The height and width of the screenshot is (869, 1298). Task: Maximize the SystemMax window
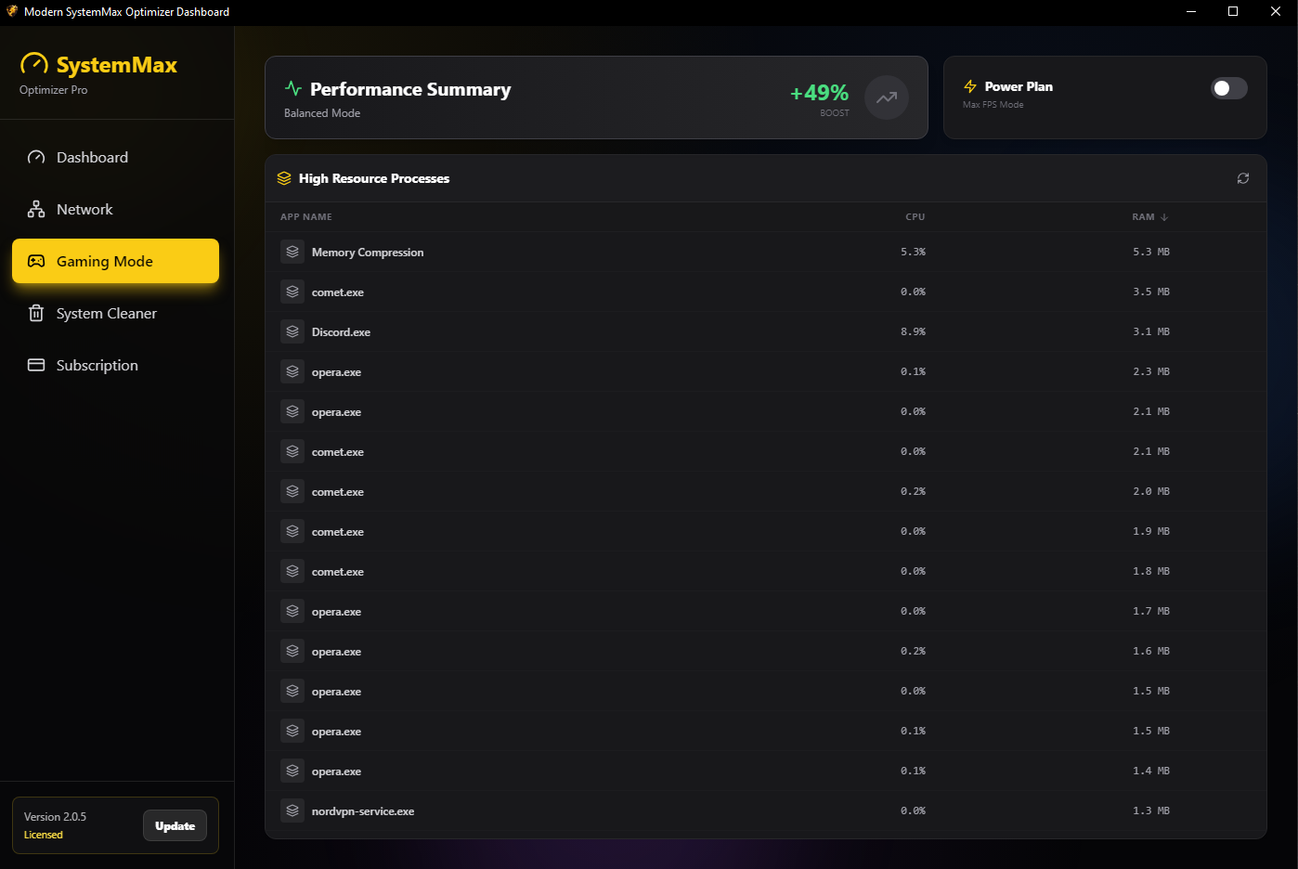[1233, 11]
